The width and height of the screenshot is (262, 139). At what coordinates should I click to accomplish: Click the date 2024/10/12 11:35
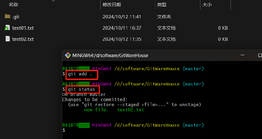click(x=122, y=39)
